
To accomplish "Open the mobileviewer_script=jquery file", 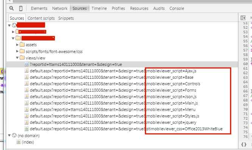I will tap(113, 122).
